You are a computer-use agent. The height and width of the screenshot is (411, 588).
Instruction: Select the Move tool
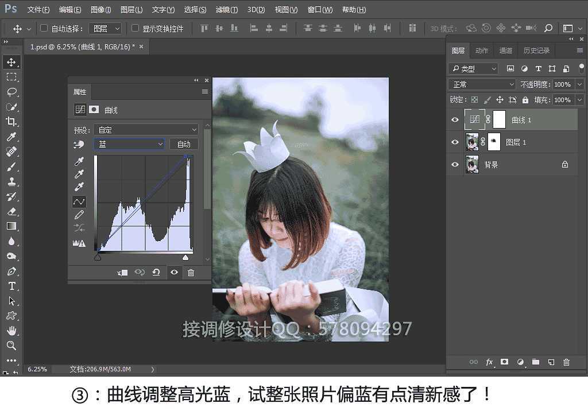click(x=11, y=61)
